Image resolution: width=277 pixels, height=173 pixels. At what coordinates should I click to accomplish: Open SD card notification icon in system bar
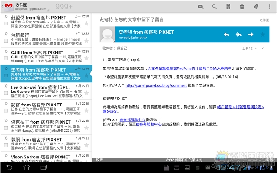click(166, 167)
